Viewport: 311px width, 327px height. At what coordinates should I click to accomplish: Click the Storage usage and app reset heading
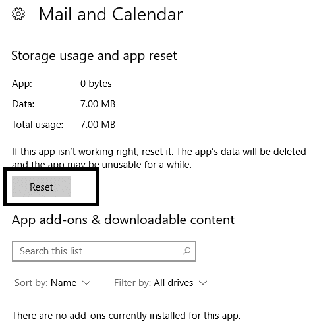tap(94, 56)
